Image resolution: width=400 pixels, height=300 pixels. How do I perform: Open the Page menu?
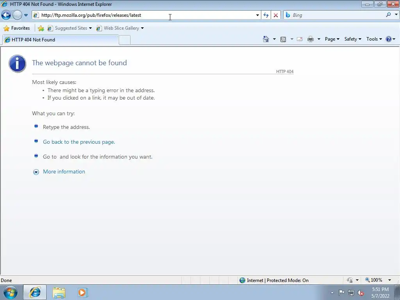coord(332,39)
